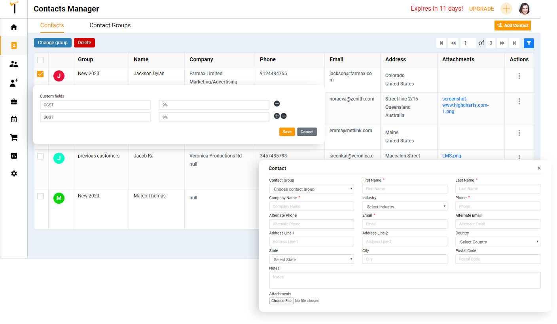Close the Contact dialog
The image size is (557, 324).
[539, 168]
